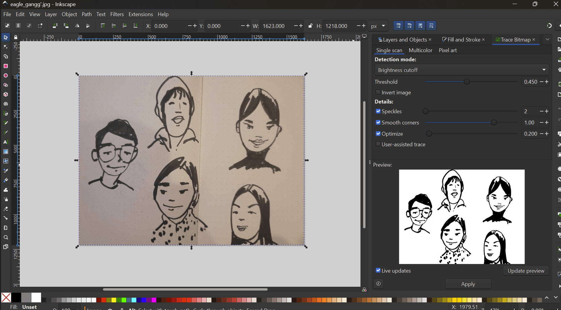This screenshot has height=310, width=561.
Task: Click the trace info circle button
Action: coord(378,284)
